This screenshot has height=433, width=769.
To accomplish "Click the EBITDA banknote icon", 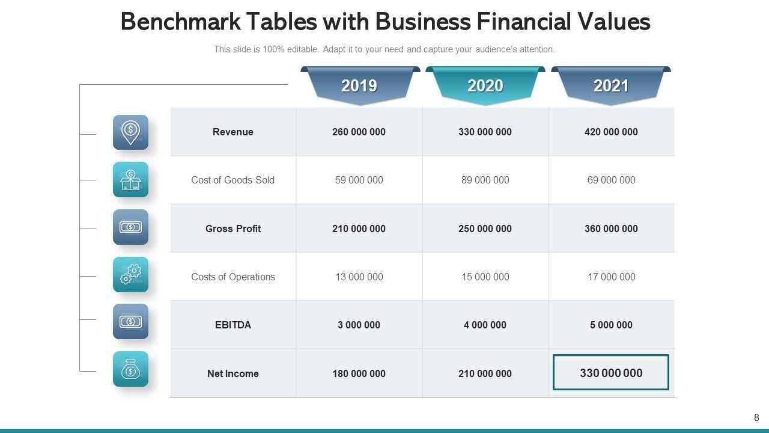I will click(130, 322).
